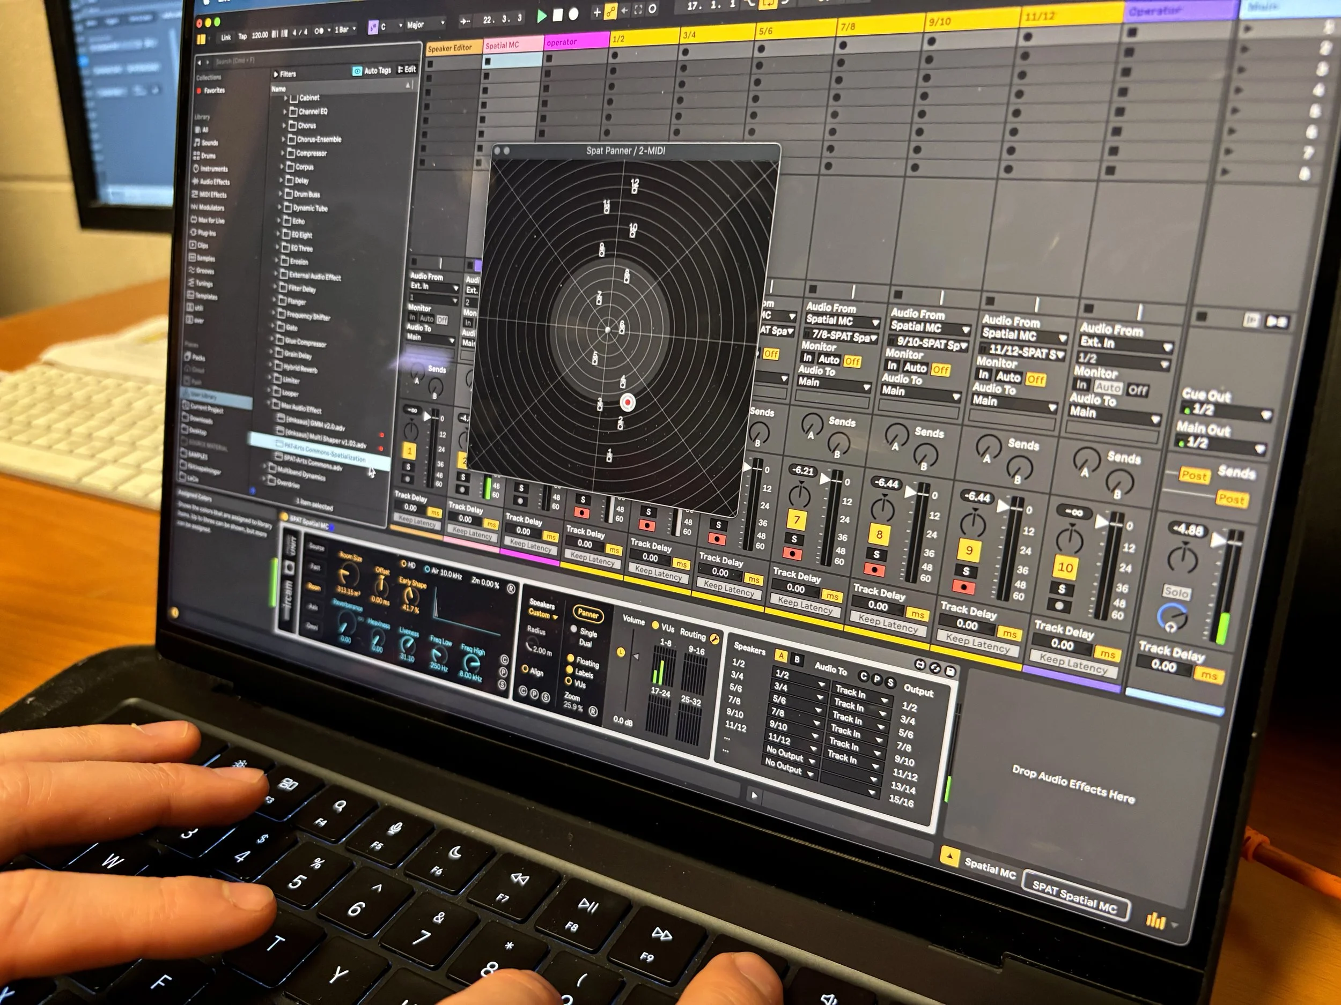The width and height of the screenshot is (1341, 1005).
Task: Toggle the Auto Tags eye icon
Action: [x=358, y=71]
